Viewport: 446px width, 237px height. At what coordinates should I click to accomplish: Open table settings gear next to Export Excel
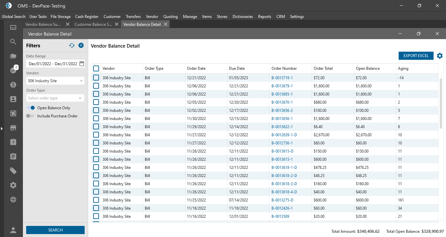[x=440, y=56]
